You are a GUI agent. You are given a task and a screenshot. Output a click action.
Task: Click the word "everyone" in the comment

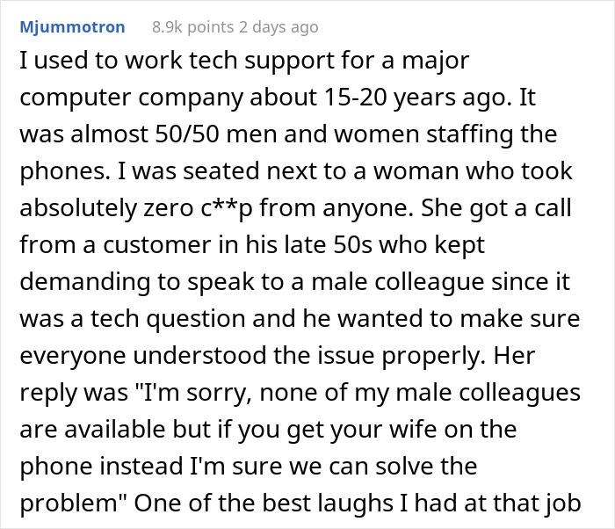click(x=73, y=356)
